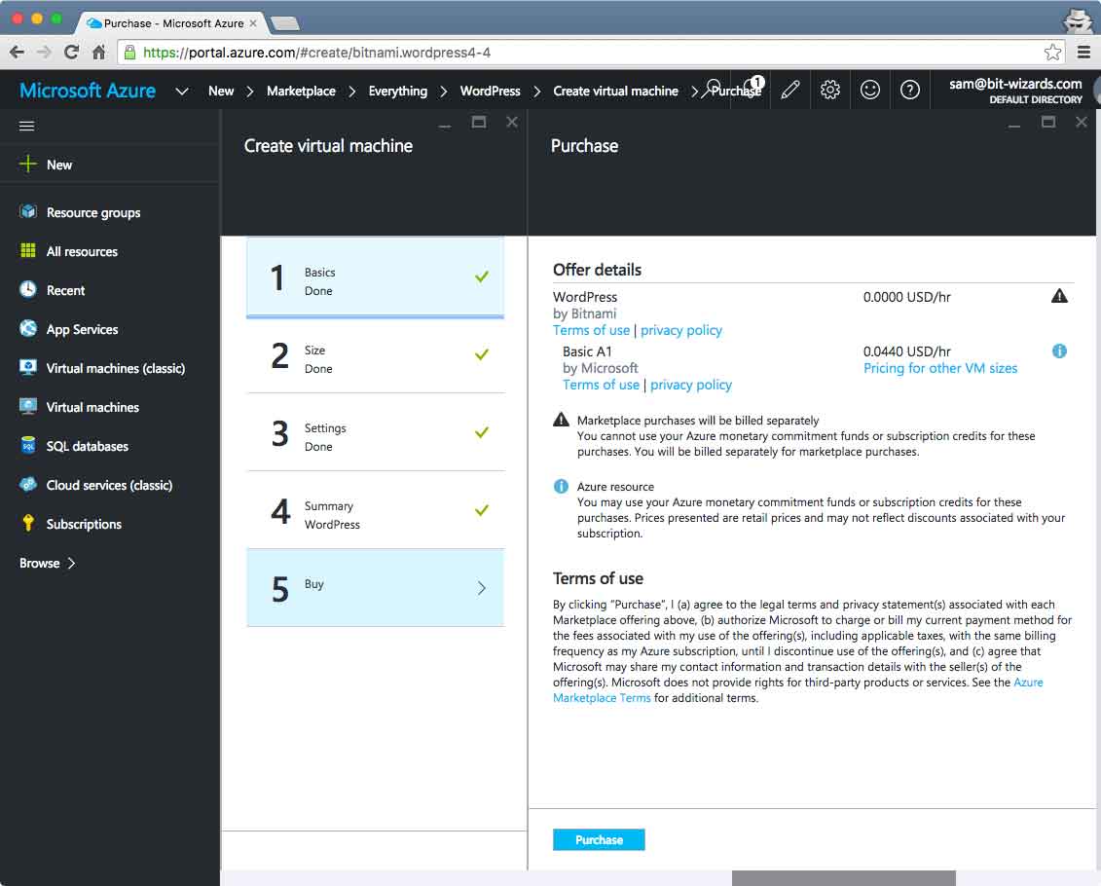This screenshot has width=1101, height=886.
Task: Click Everything in the breadcrumb
Action: [397, 92]
